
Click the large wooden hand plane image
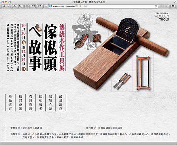(x=111, y=56)
